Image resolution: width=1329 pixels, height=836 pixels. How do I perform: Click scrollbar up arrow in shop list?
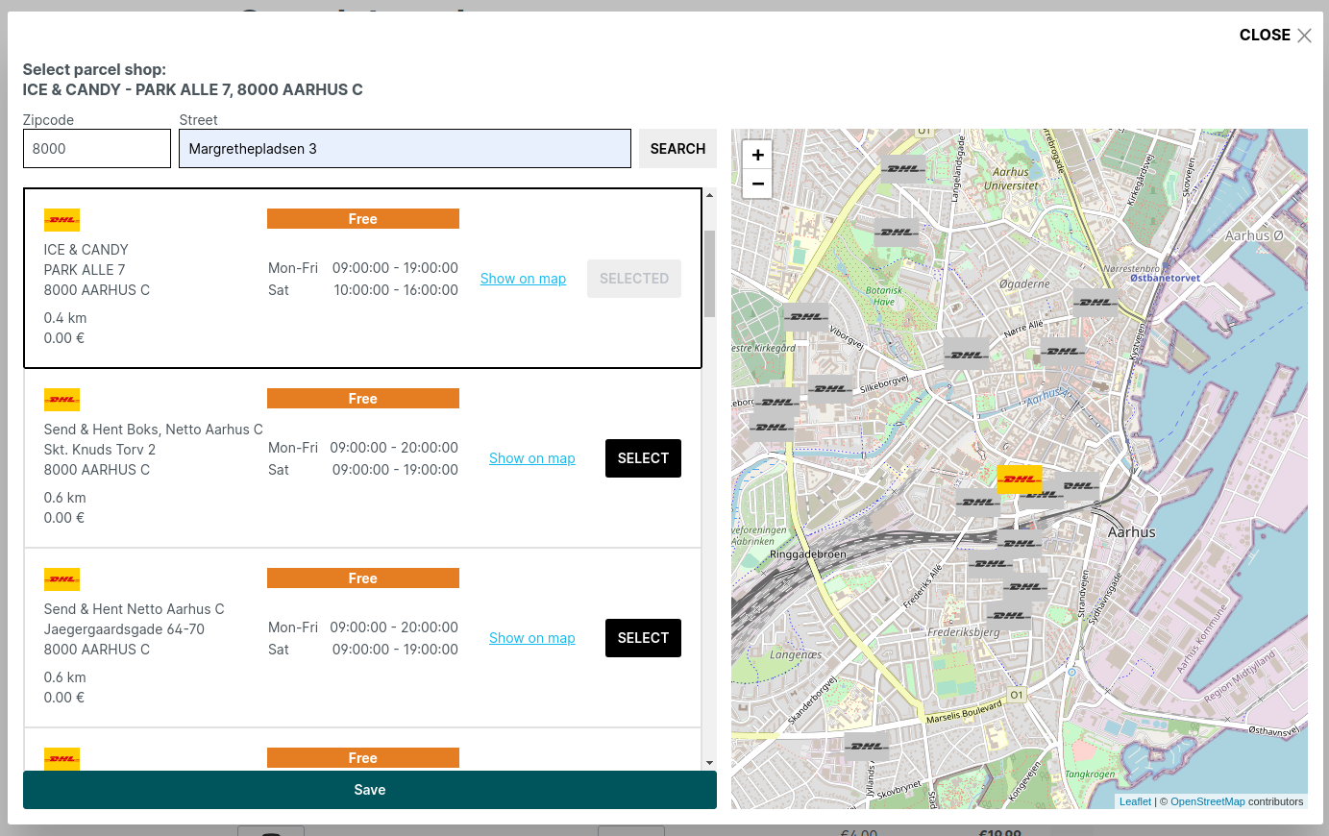[x=709, y=195]
